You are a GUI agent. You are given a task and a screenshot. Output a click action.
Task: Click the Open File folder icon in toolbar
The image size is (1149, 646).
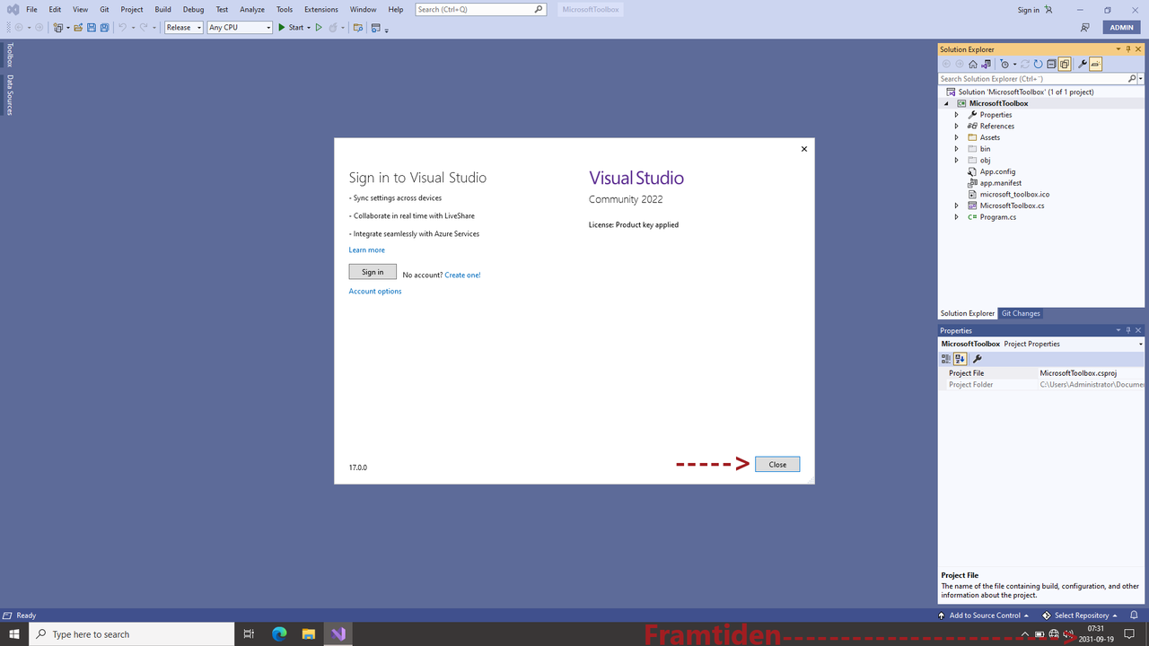click(x=78, y=28)
